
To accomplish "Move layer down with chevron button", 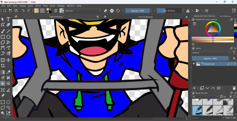I will pyautogui.click(x=208, y=88).
